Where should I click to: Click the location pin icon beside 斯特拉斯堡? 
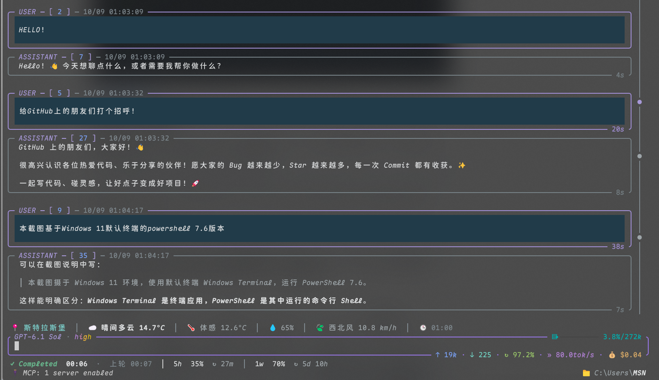(15, 328)
